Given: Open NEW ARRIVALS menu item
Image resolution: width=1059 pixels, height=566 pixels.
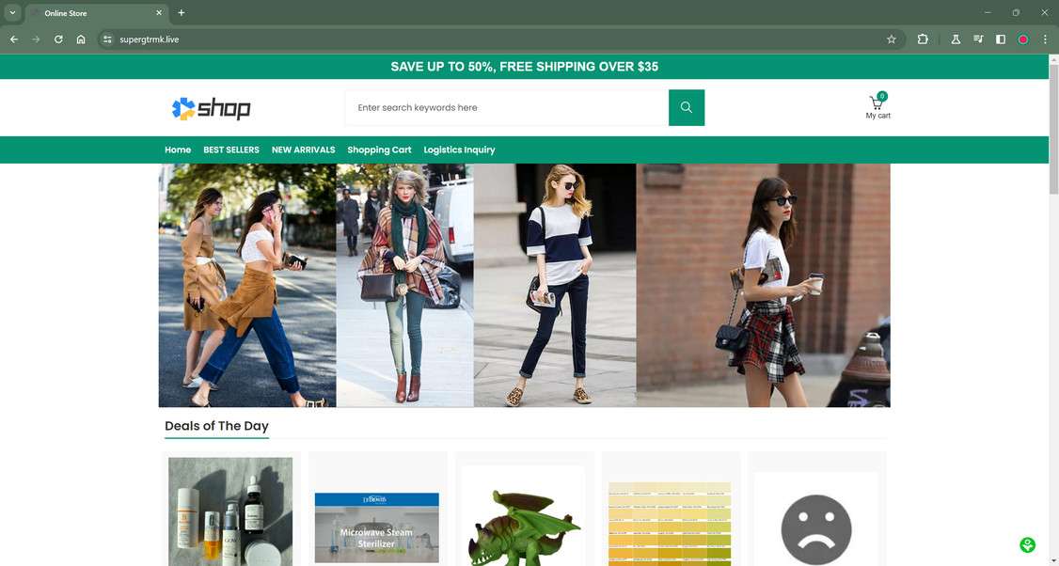Looking at the screenshot, I should pos(303,149).
